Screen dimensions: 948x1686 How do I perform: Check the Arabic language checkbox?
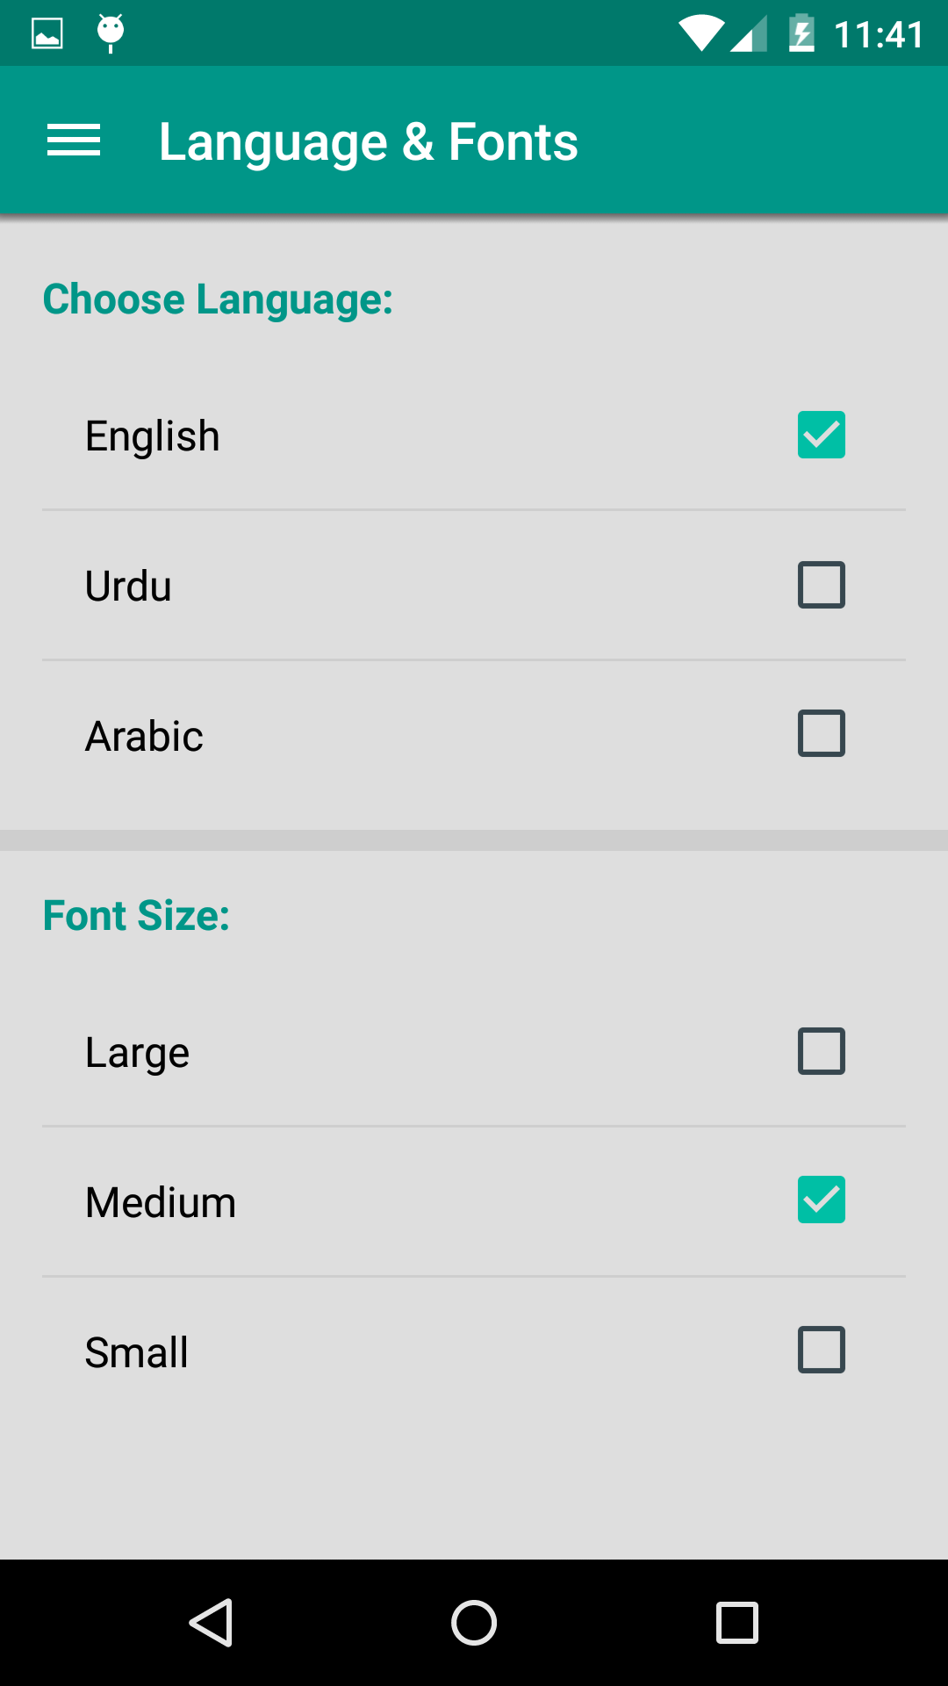(822, 733)
